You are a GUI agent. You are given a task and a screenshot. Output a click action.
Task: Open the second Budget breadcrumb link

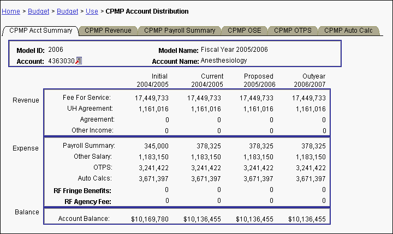(67, 11)
